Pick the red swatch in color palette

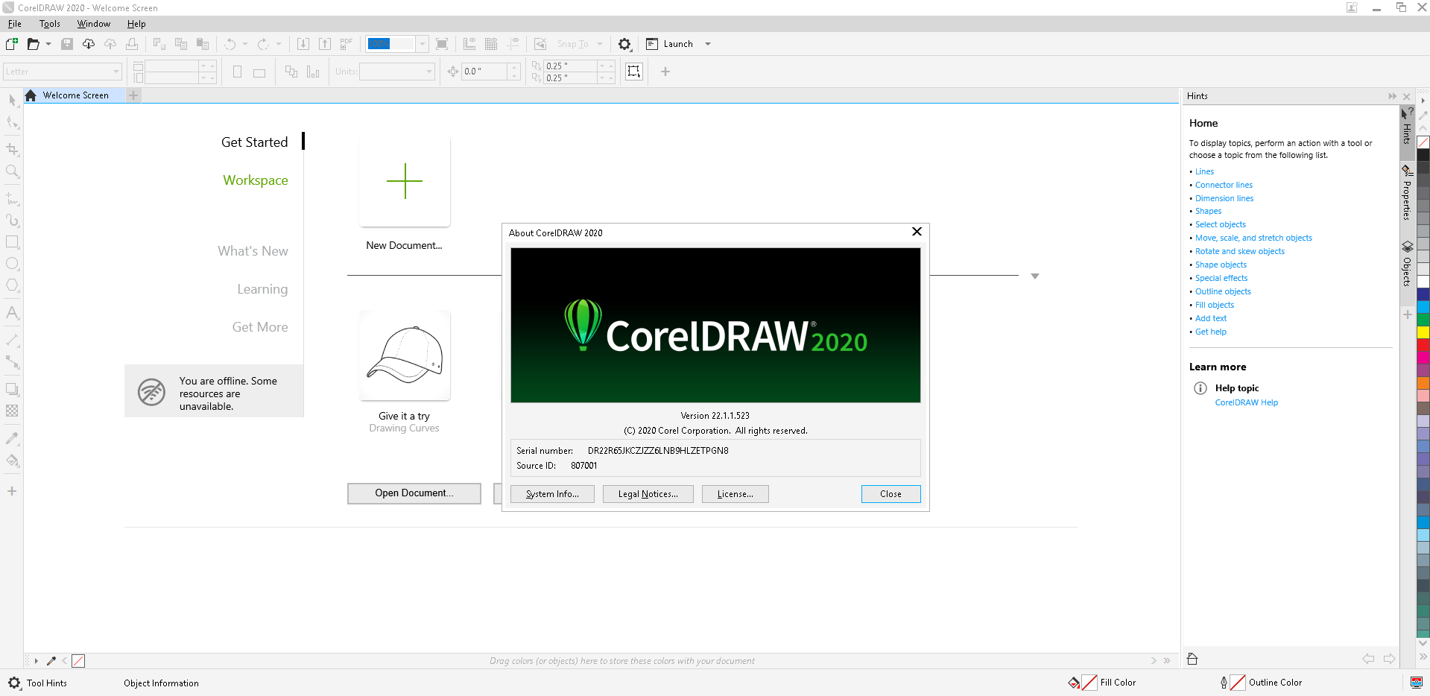click(1423, 345)
